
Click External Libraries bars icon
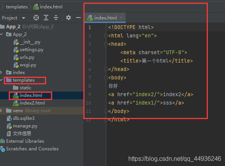(x=2, y=141)
